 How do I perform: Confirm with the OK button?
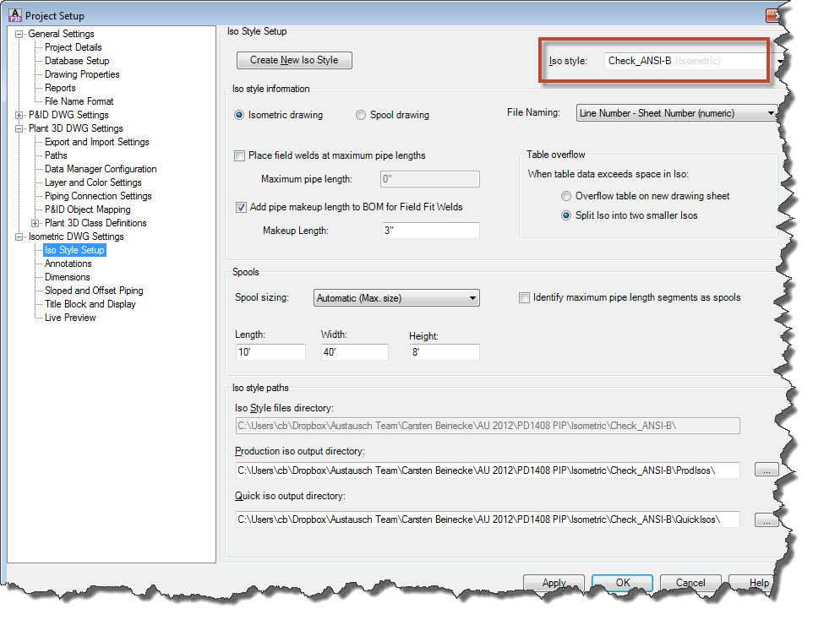click(x=622, y=583)
